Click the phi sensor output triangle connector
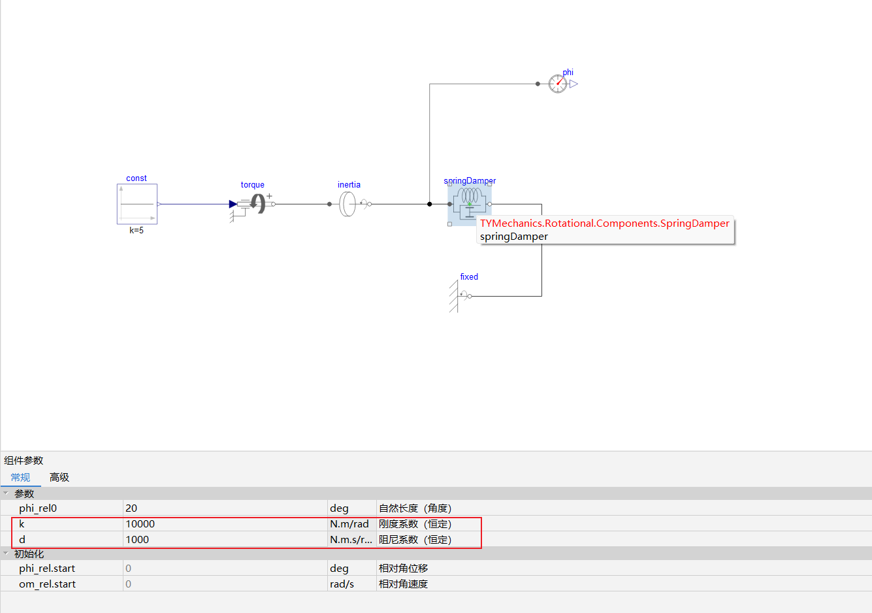Viewport: 872px width, 613px height. [x=573, y=84]
